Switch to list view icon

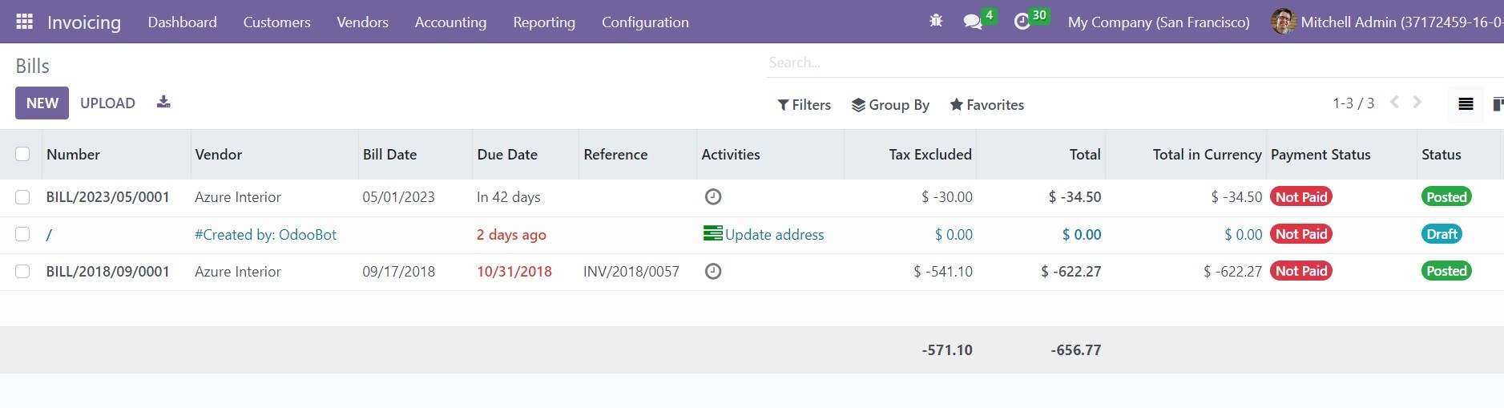point(1466,104)
